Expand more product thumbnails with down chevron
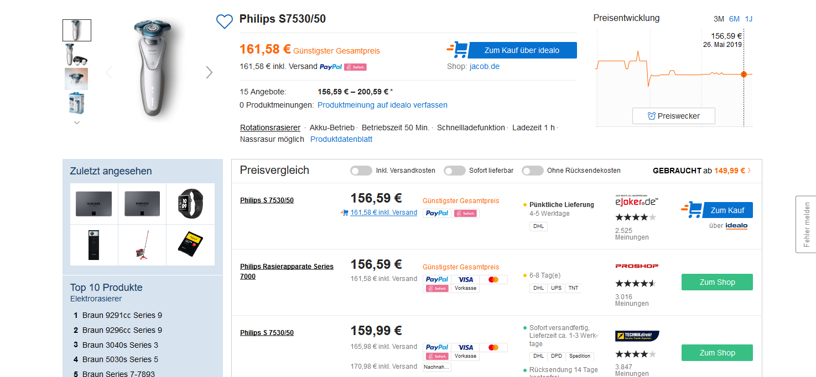The height and width of the screenshot is (377, 816). 77,123
